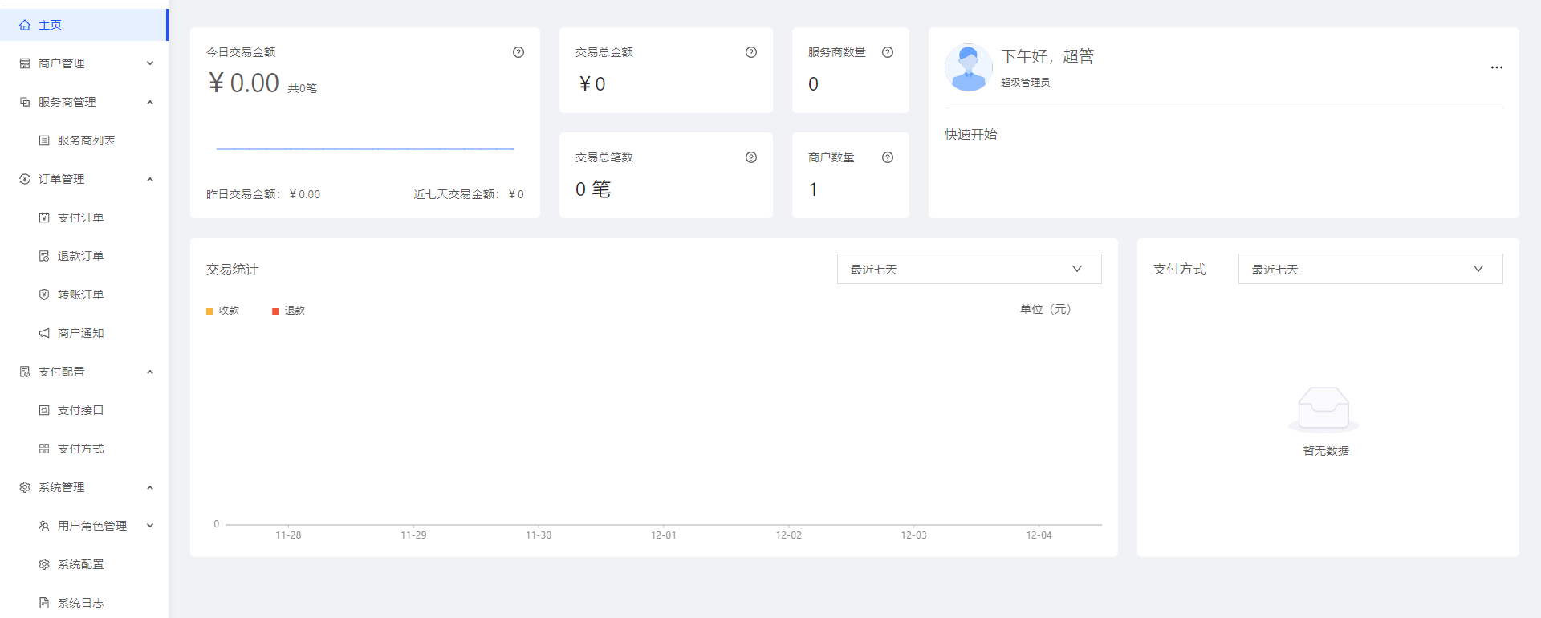Viewport: 1541px width, 618px height.
Task: Expand the 商户管理 sidebar menu
Action: coord(84,63)
